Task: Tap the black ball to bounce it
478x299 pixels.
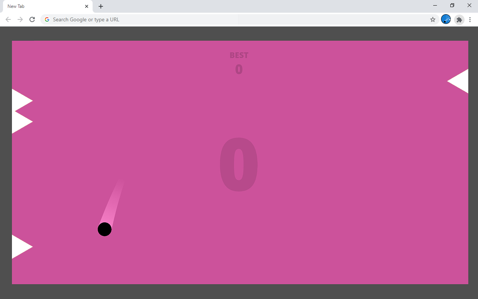Action: pyautogui.click(x=105, y=229)
